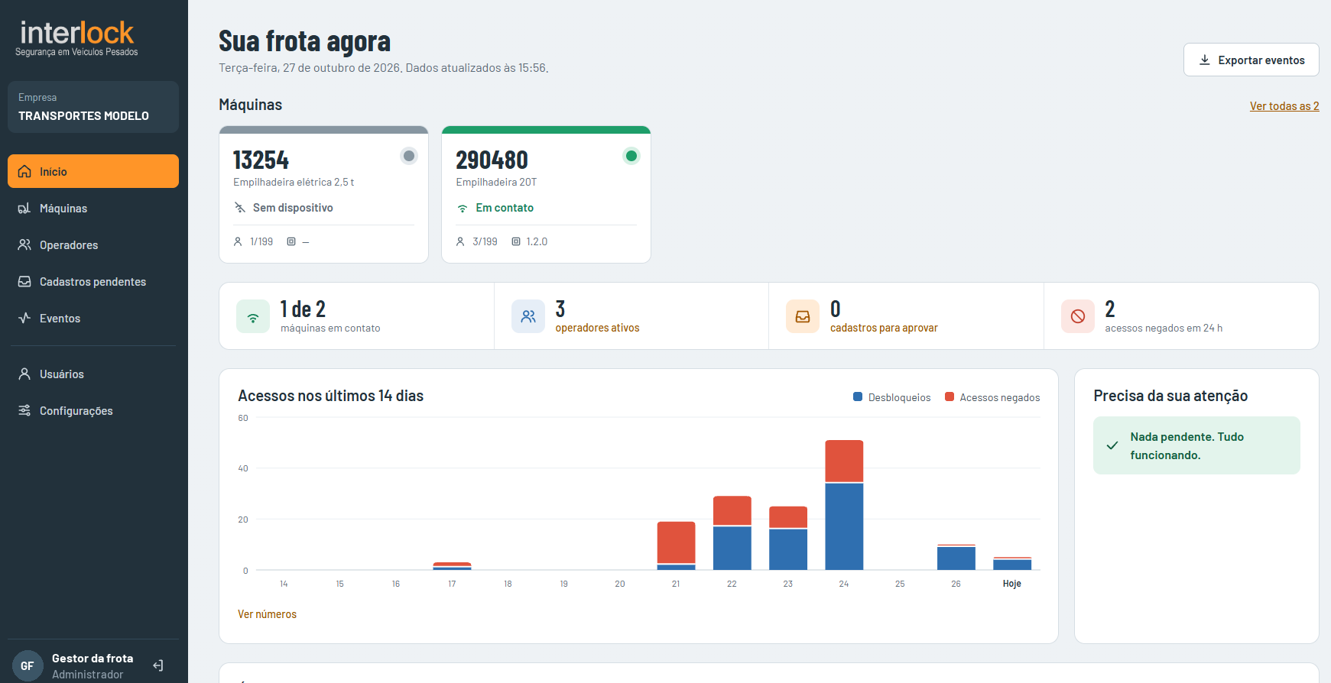Click the TRANSPORTES MODELO company name
Image resolution: width=1331 pixels, height=683 pixels.
(83, 116)
